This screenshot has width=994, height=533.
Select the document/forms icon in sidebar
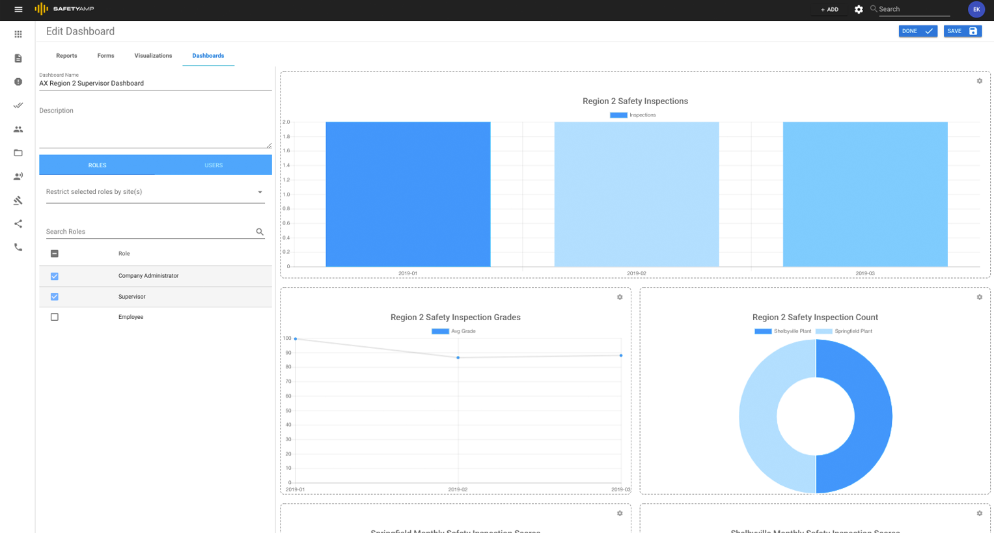pyautogui.click(x=18, y=58)
